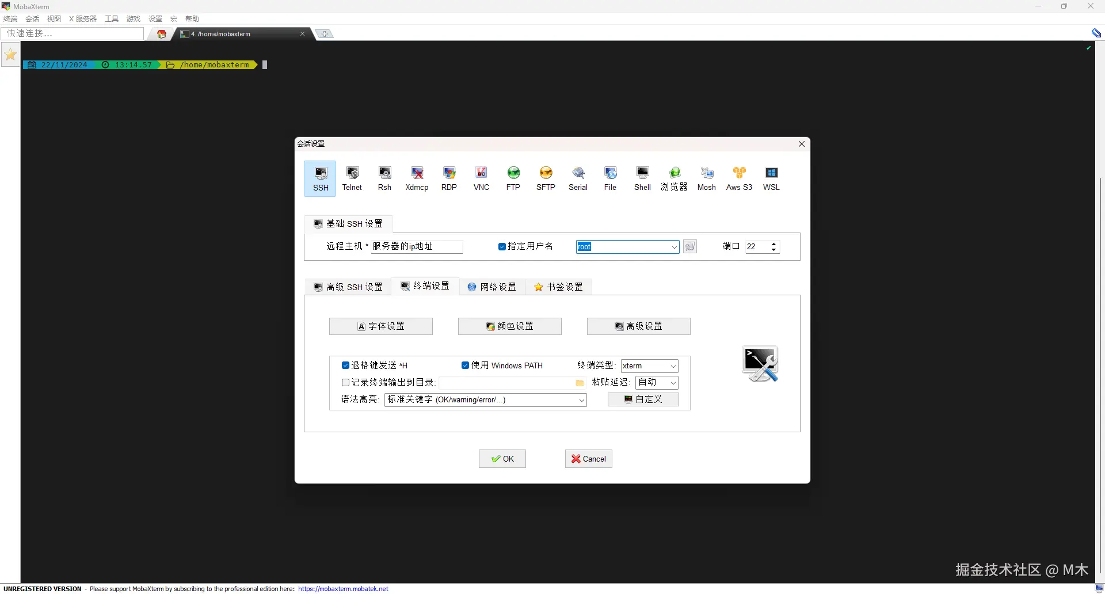Click the 颜色设置 button
The height and width of the screenshot is (594, 1105).
510,326
